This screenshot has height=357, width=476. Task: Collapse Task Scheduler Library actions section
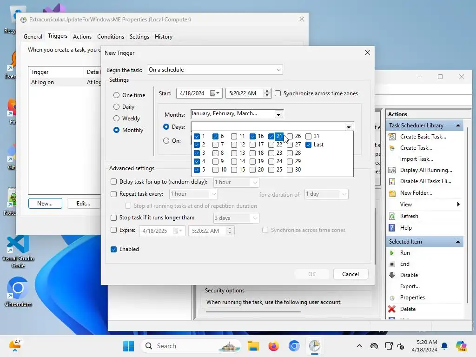[458, 126]
